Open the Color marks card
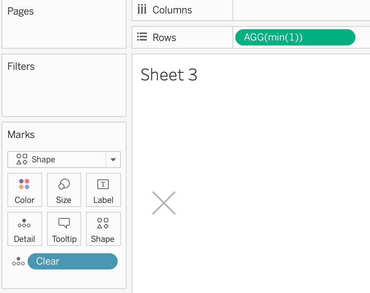 (24, 190)
